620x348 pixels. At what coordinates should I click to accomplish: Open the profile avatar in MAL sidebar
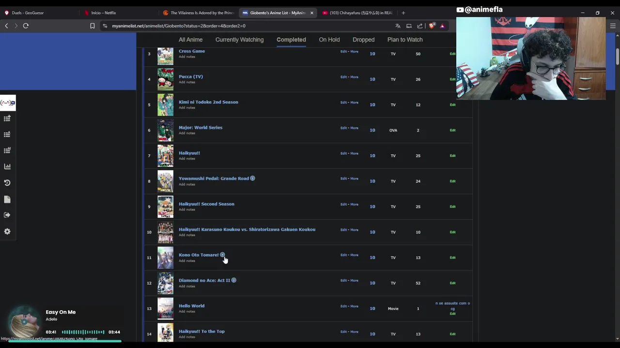coord(7,102)
